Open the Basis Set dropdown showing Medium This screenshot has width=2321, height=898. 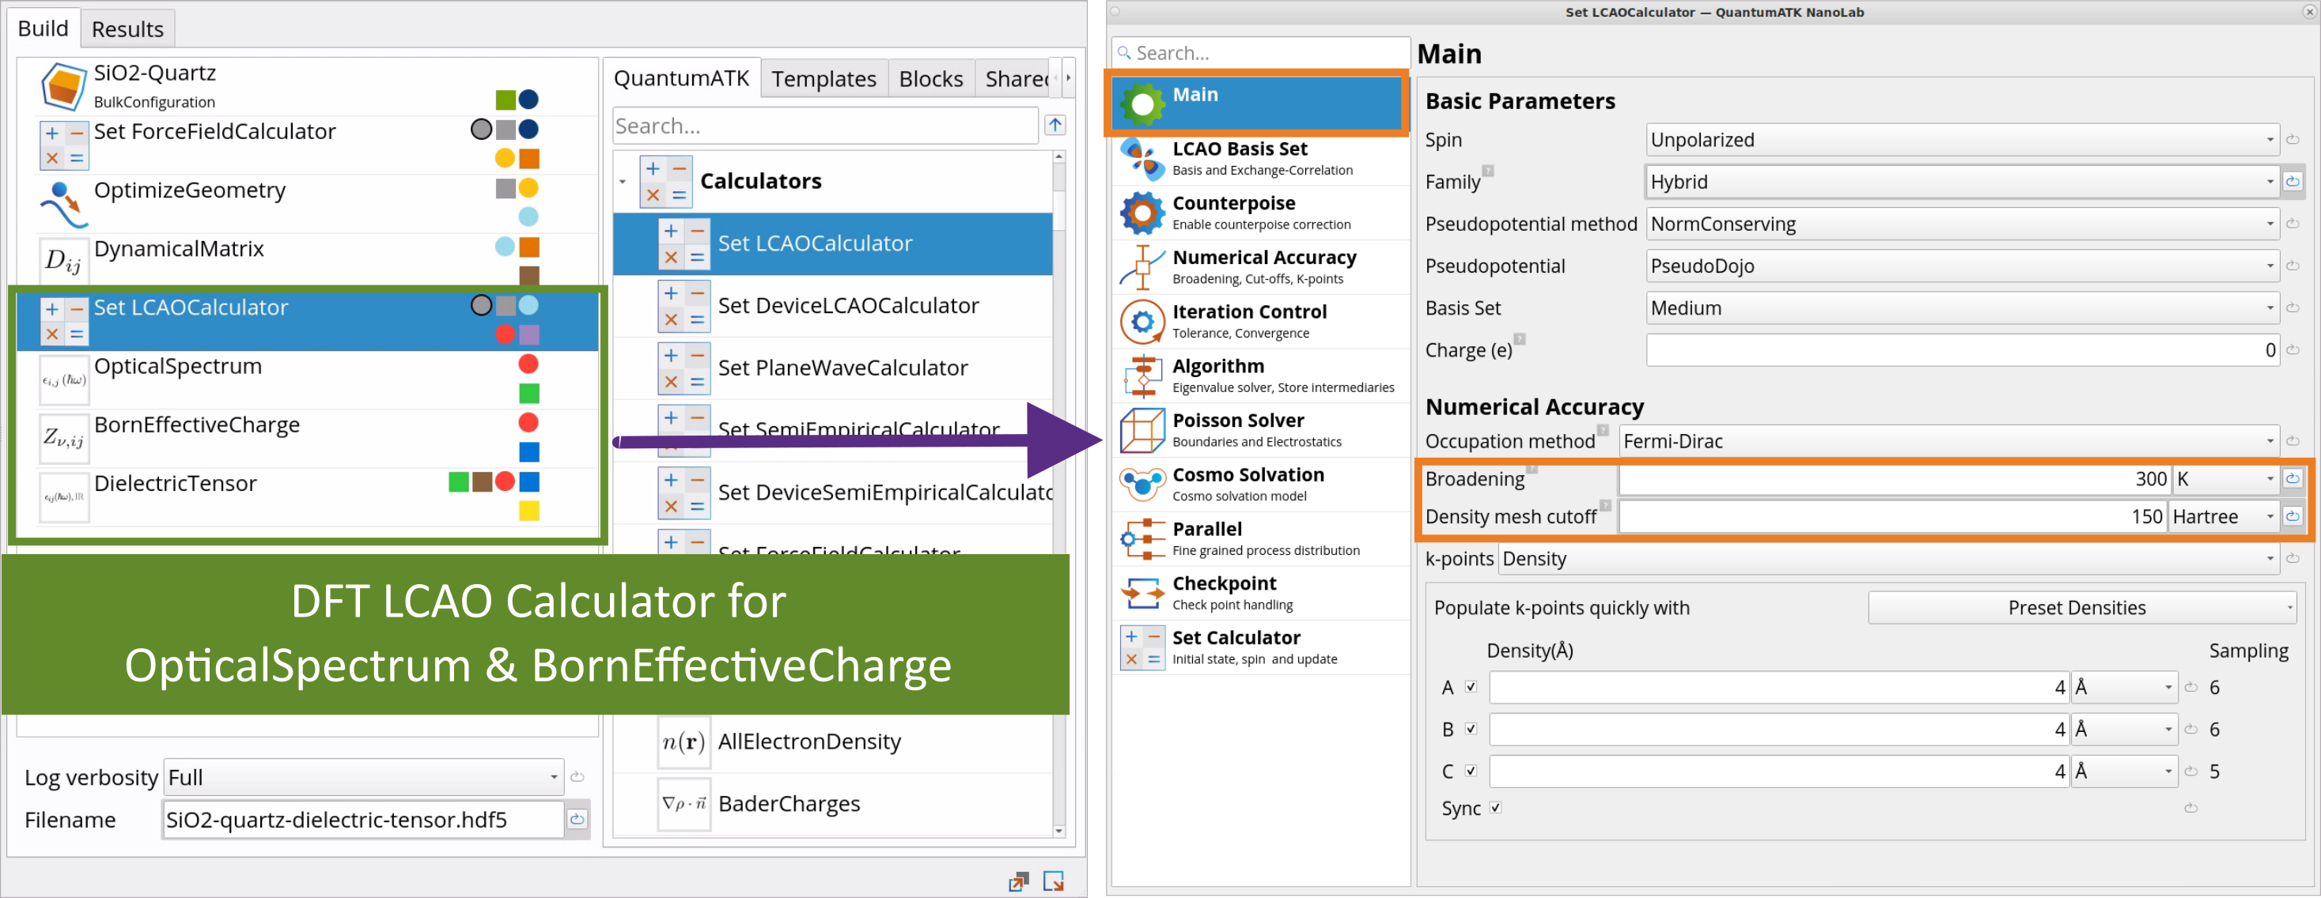tap(1963, 308)
